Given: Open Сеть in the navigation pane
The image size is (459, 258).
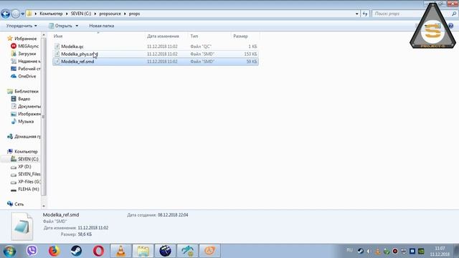Looking at the screenshot, I should click(19, 204).
